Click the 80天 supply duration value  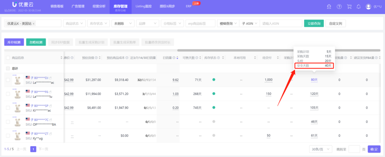click(314, 80)
